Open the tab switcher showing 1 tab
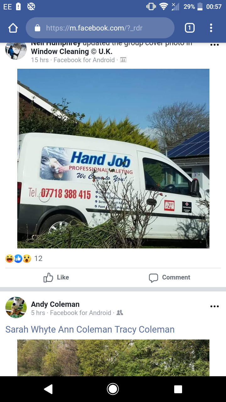 tap(189, 28)
